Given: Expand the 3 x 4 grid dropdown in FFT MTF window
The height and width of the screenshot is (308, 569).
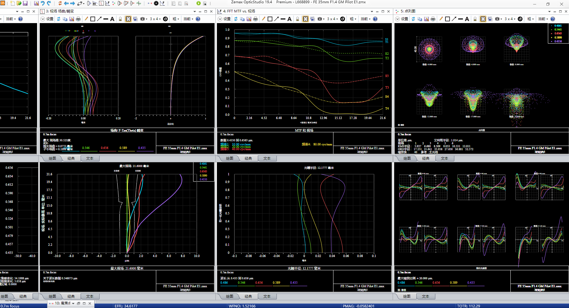Looking at the screenshot, I should point(333,19).
